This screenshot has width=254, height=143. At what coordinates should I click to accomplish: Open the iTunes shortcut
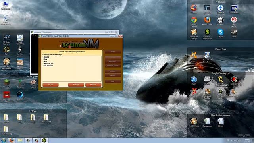coord(194,80)
